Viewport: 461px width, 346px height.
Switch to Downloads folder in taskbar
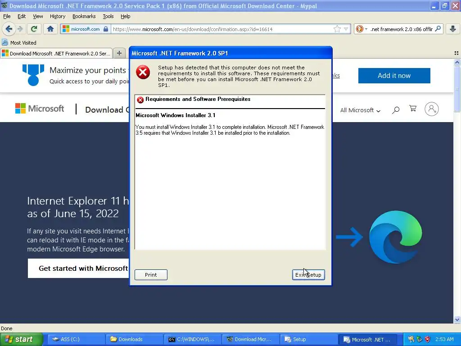[x=134, y=339]
